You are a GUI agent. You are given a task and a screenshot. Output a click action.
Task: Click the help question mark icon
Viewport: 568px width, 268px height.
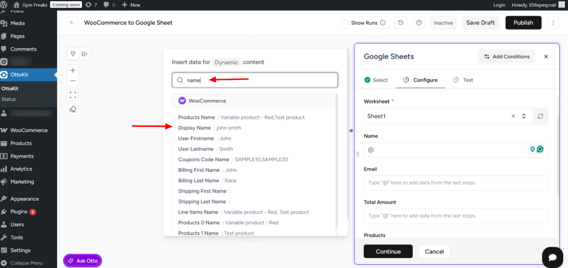coord(419,23)
